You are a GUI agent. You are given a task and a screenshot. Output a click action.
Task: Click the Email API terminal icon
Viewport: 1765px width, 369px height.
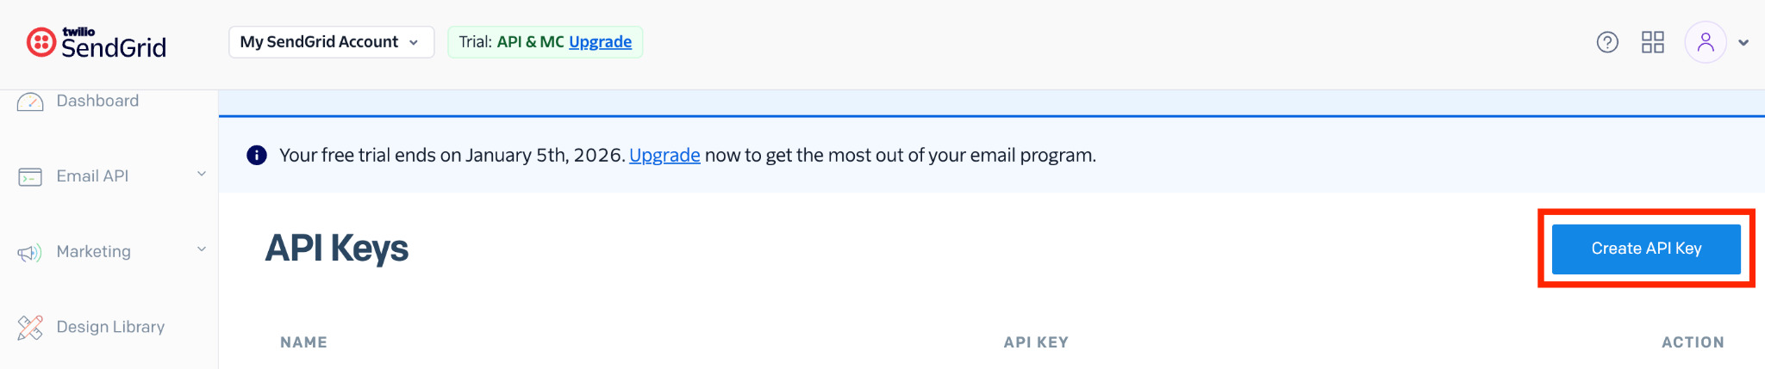[x=30, y=177]
